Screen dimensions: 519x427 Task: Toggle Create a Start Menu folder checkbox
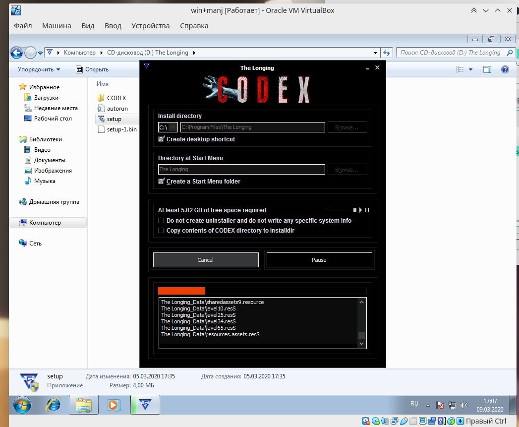click(161, 181)
